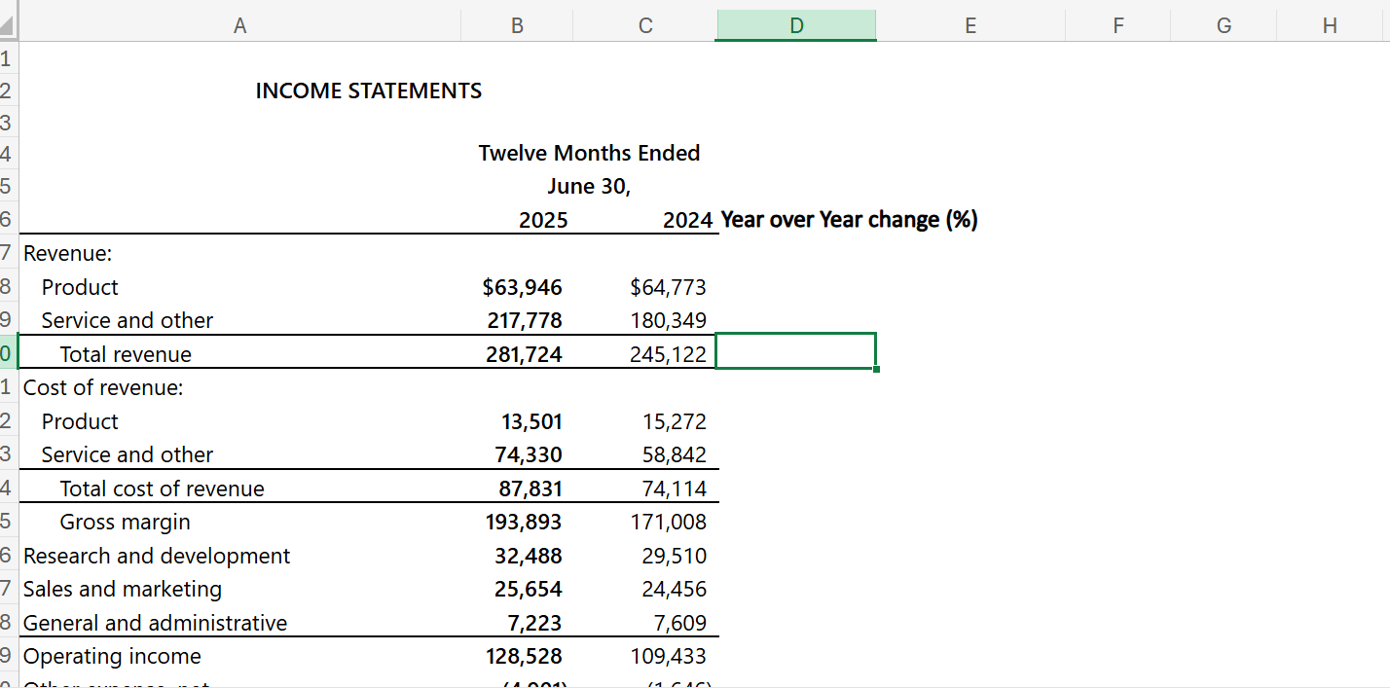Image resolution: width=1390 pixels, height=688 pixels.
Task: Click the Select All triangle corner button
Action: tap(10, 24)
